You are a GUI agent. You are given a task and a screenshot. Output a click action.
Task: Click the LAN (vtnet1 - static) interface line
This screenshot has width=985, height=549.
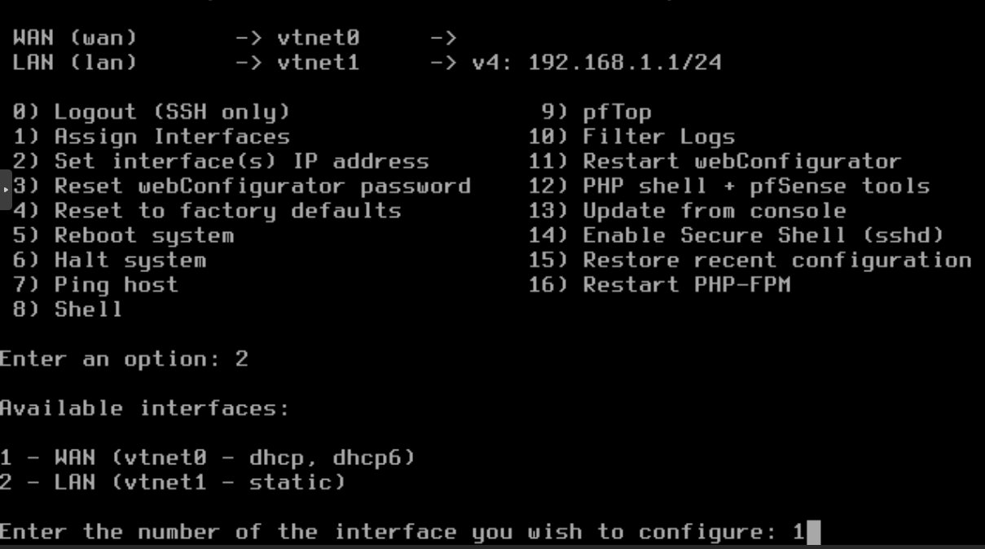(173, 482)
